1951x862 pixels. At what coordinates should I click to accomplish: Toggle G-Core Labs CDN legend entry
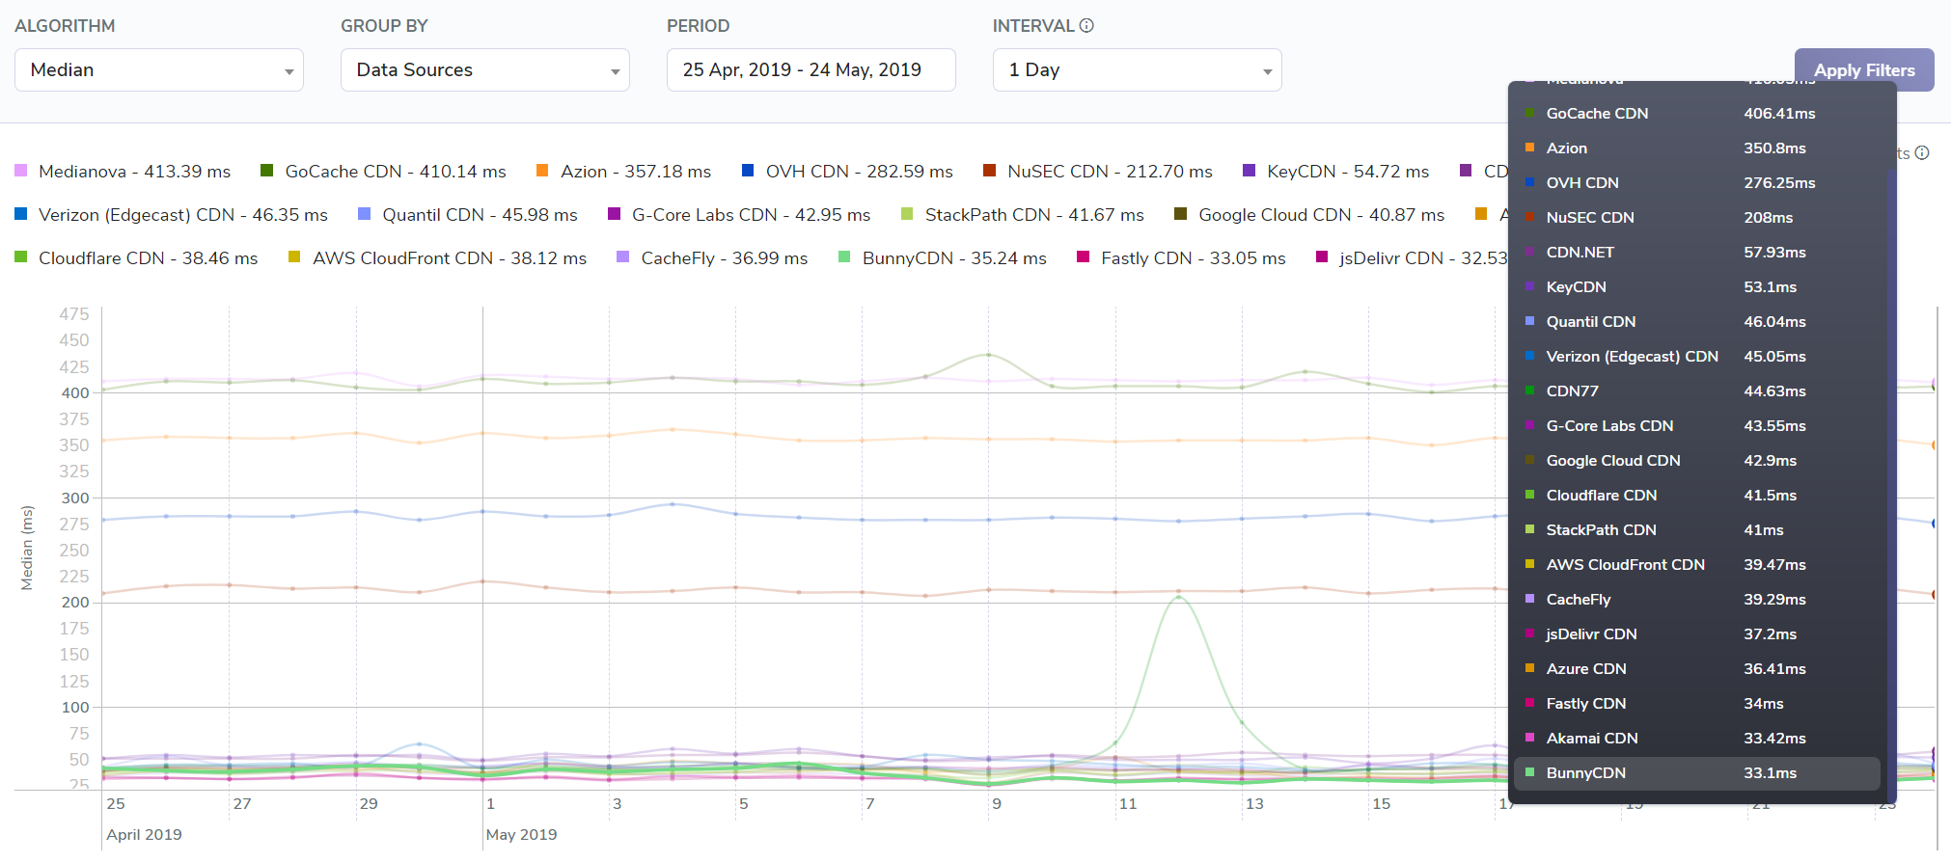739,215
